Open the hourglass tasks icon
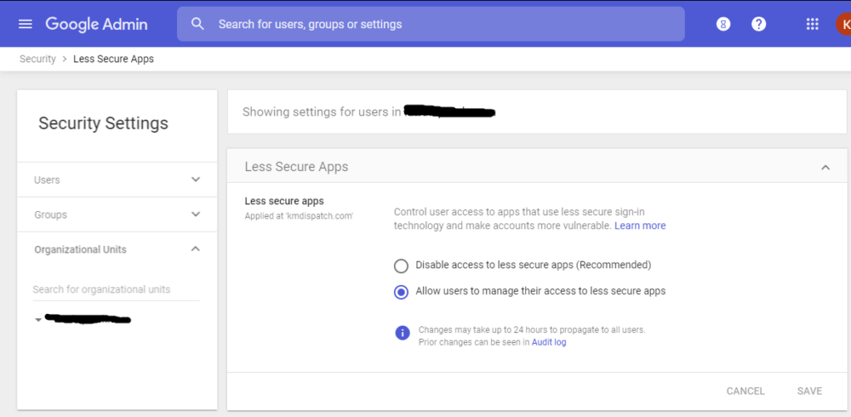This screenshot has height=417, width=851. (723, 24)
